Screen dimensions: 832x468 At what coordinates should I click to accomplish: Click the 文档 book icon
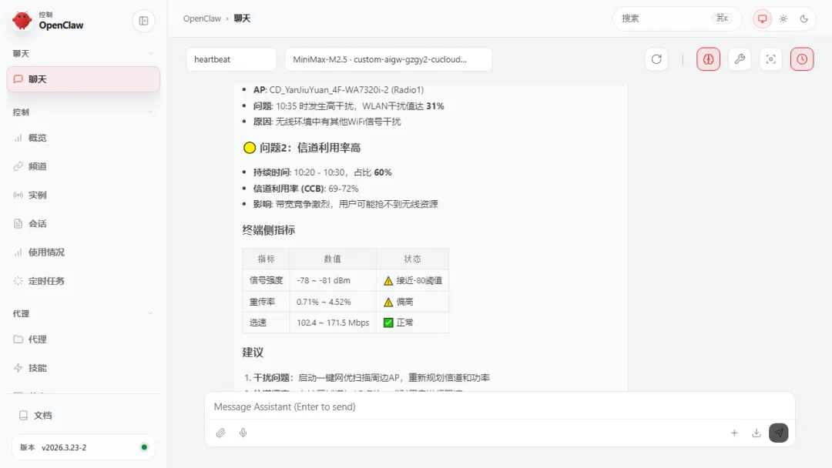(23, 416)
